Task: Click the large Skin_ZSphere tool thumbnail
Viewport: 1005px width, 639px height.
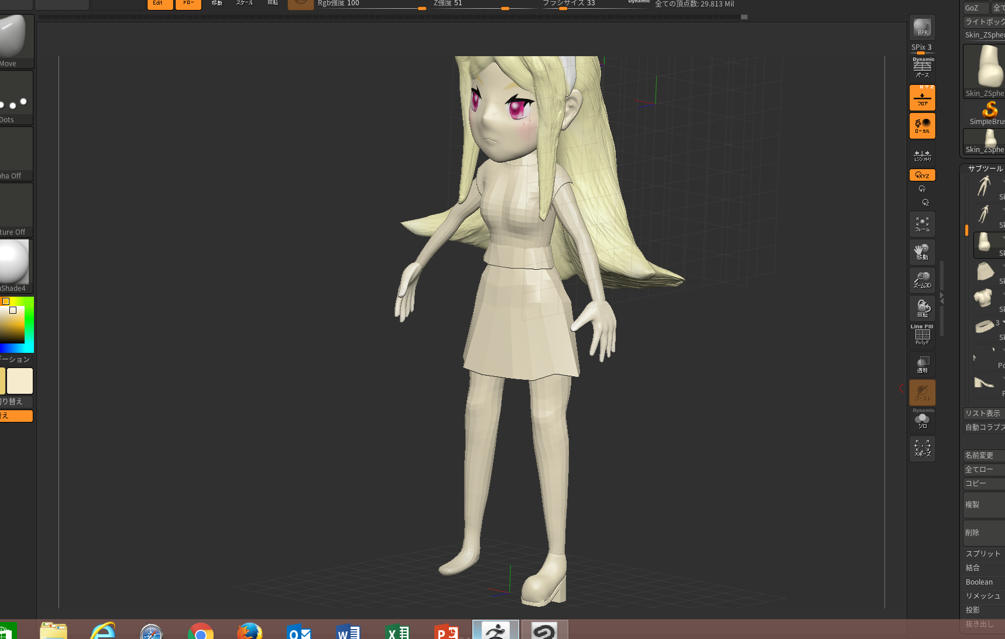Action: click(x=985, y=71)
